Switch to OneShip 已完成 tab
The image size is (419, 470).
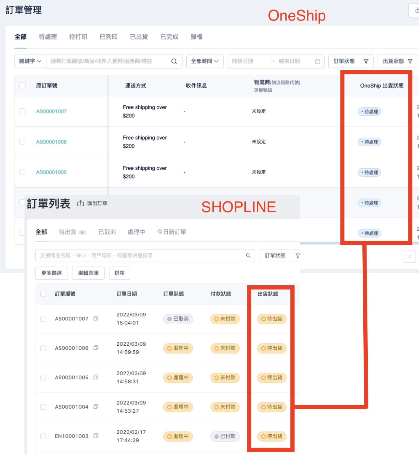(169, 37)
